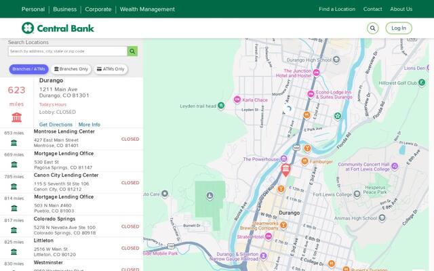
Task: Click Leyden trail head map pin
Action: 221,106
